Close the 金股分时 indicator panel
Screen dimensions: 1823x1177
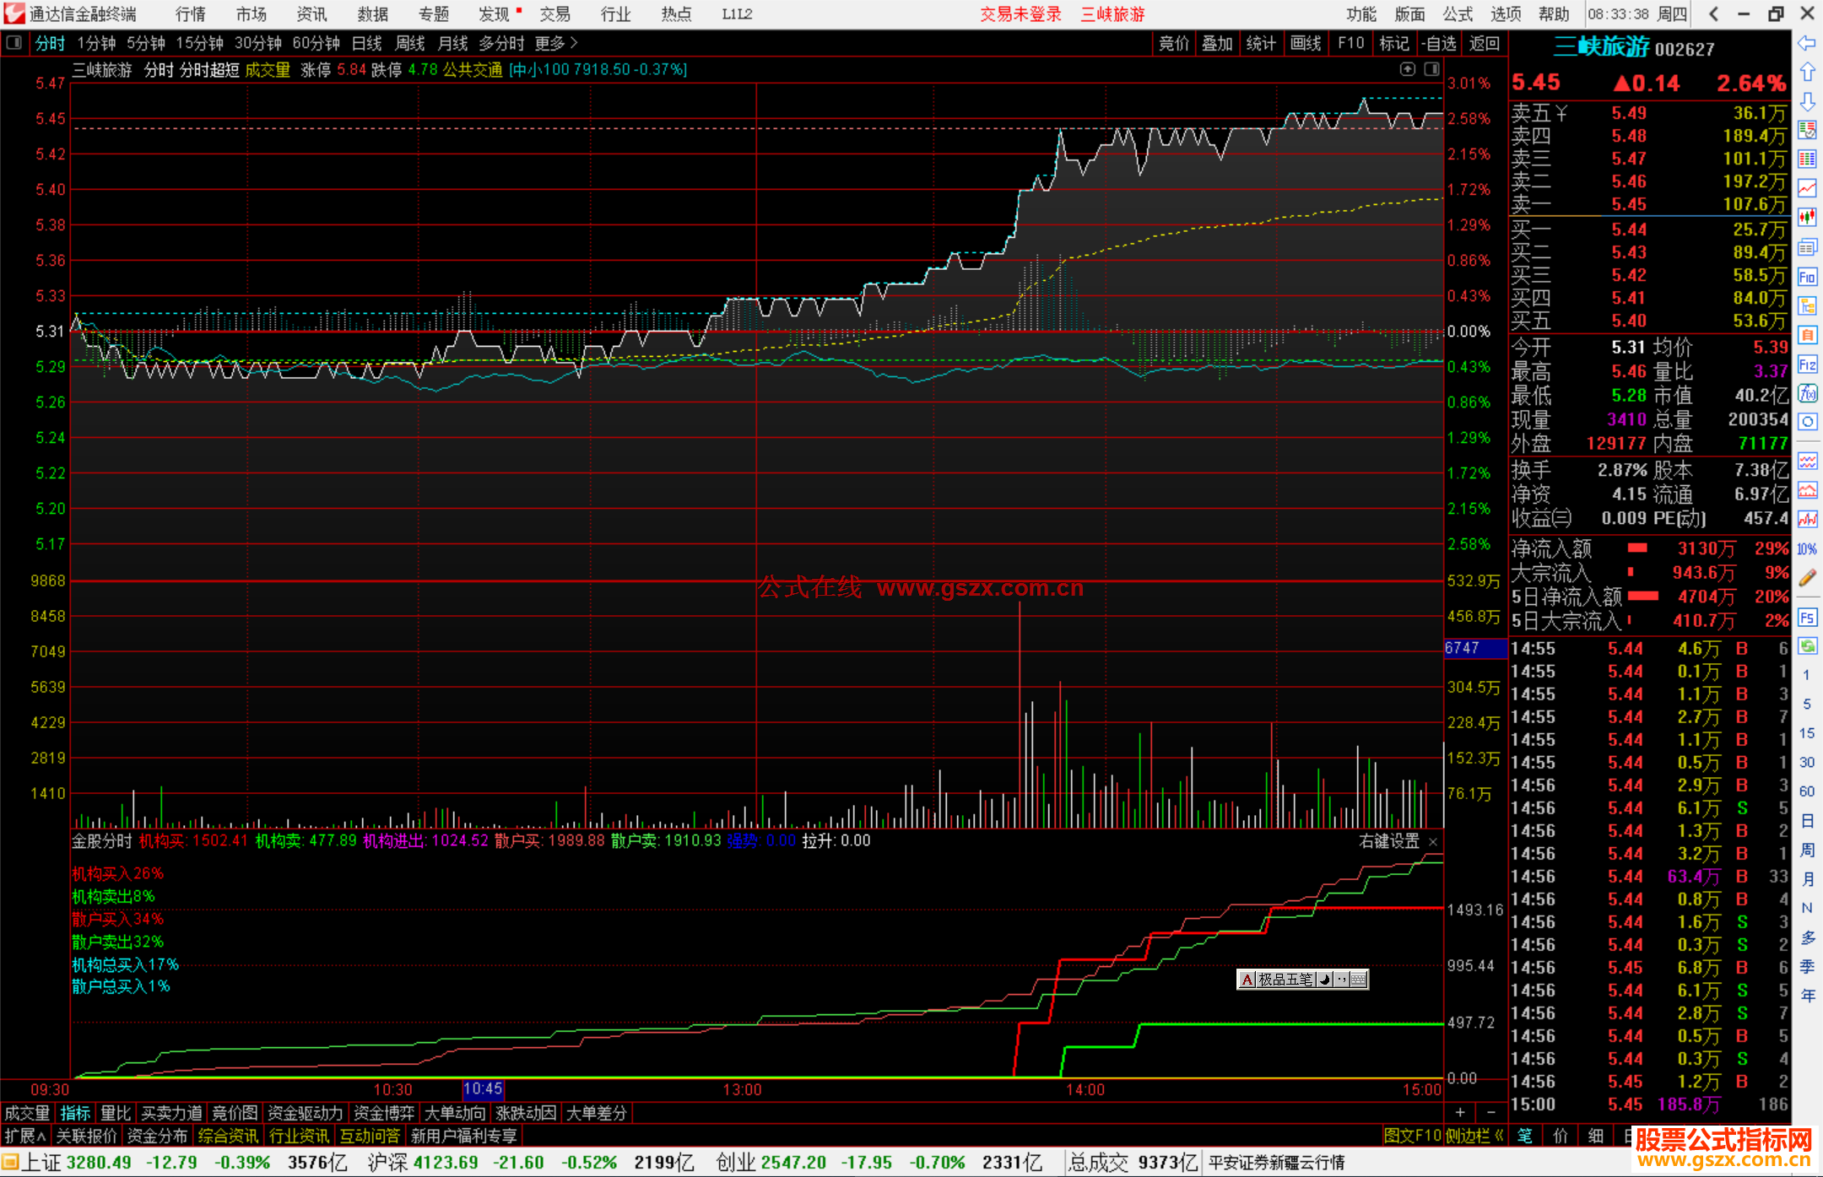point(1433,842)
